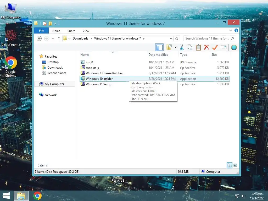Click the search magnifier icon
Image resolution: width=268 pixels, height=201 pixels.
tap(232, 38)
